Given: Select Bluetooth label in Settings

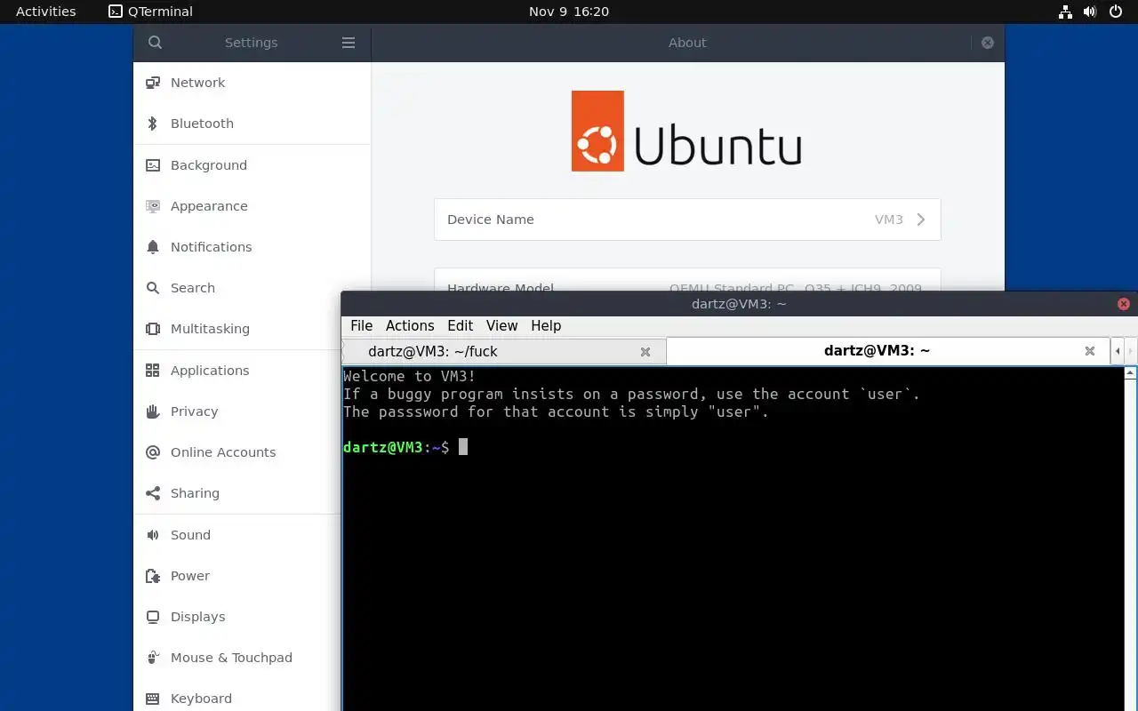Looking at the screenshot, I should 202,124.
